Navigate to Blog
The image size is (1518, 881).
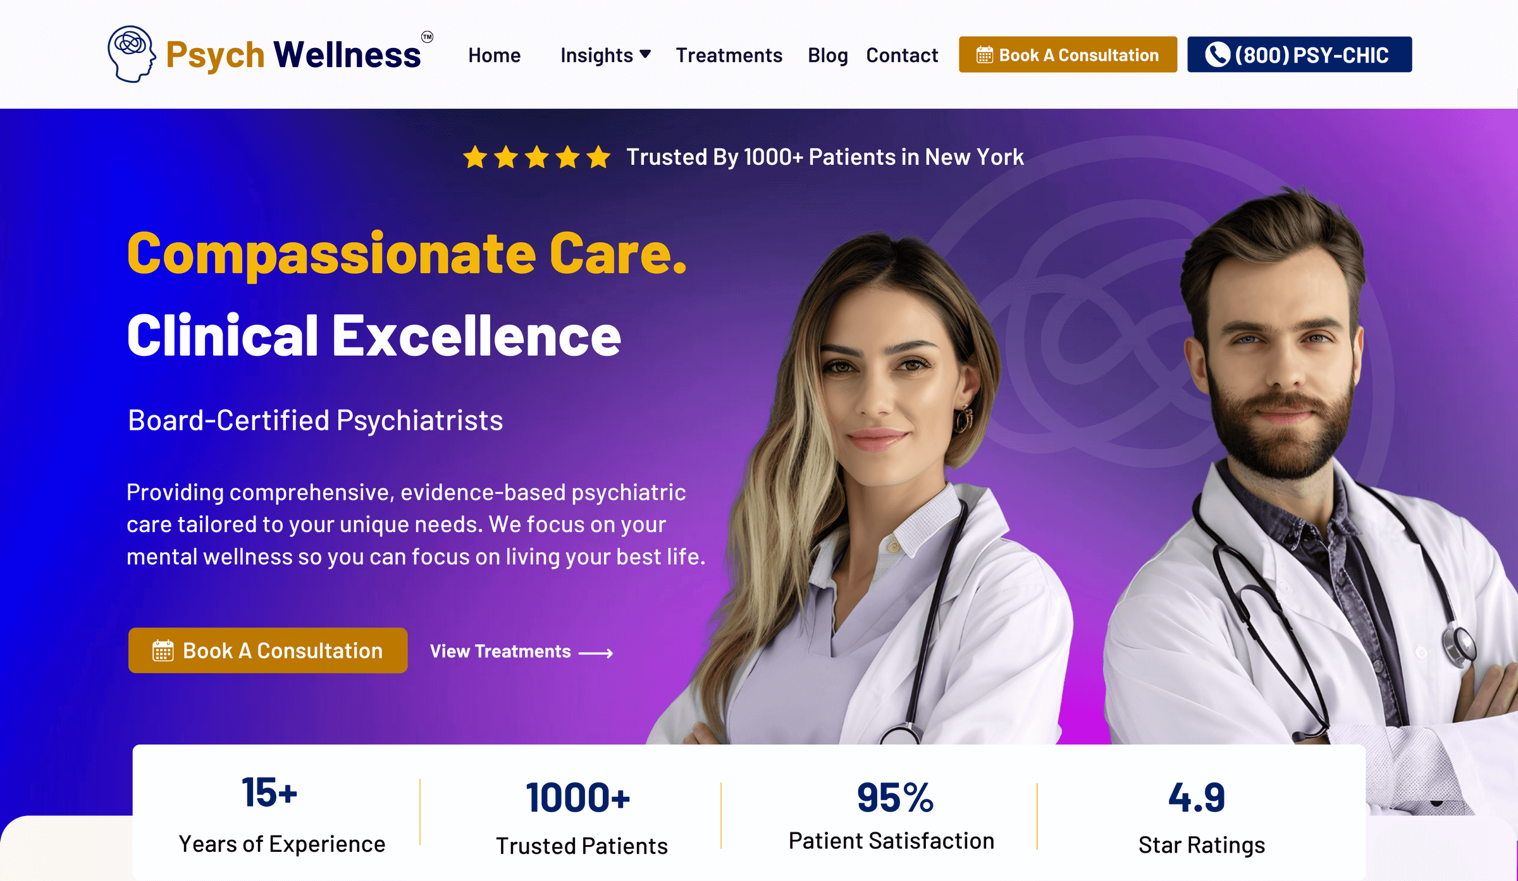point(827,55)
